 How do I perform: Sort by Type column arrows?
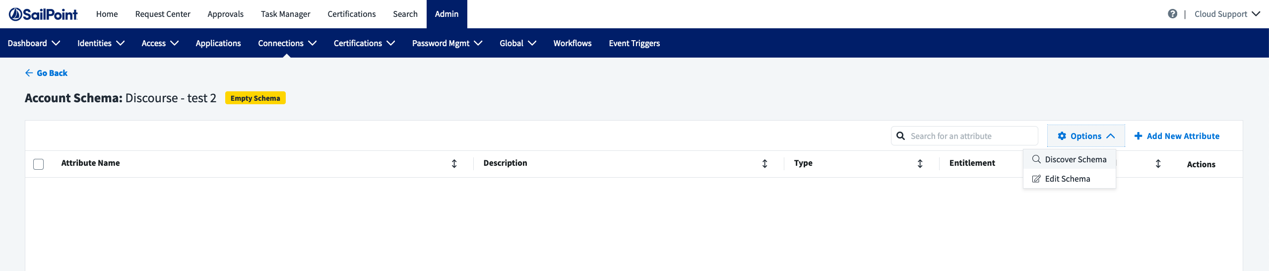point(920,164)
